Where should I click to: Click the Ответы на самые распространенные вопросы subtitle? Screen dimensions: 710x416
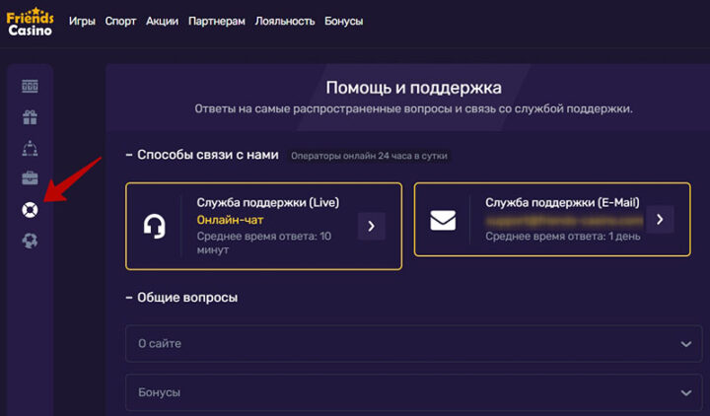tap(413, 109)
